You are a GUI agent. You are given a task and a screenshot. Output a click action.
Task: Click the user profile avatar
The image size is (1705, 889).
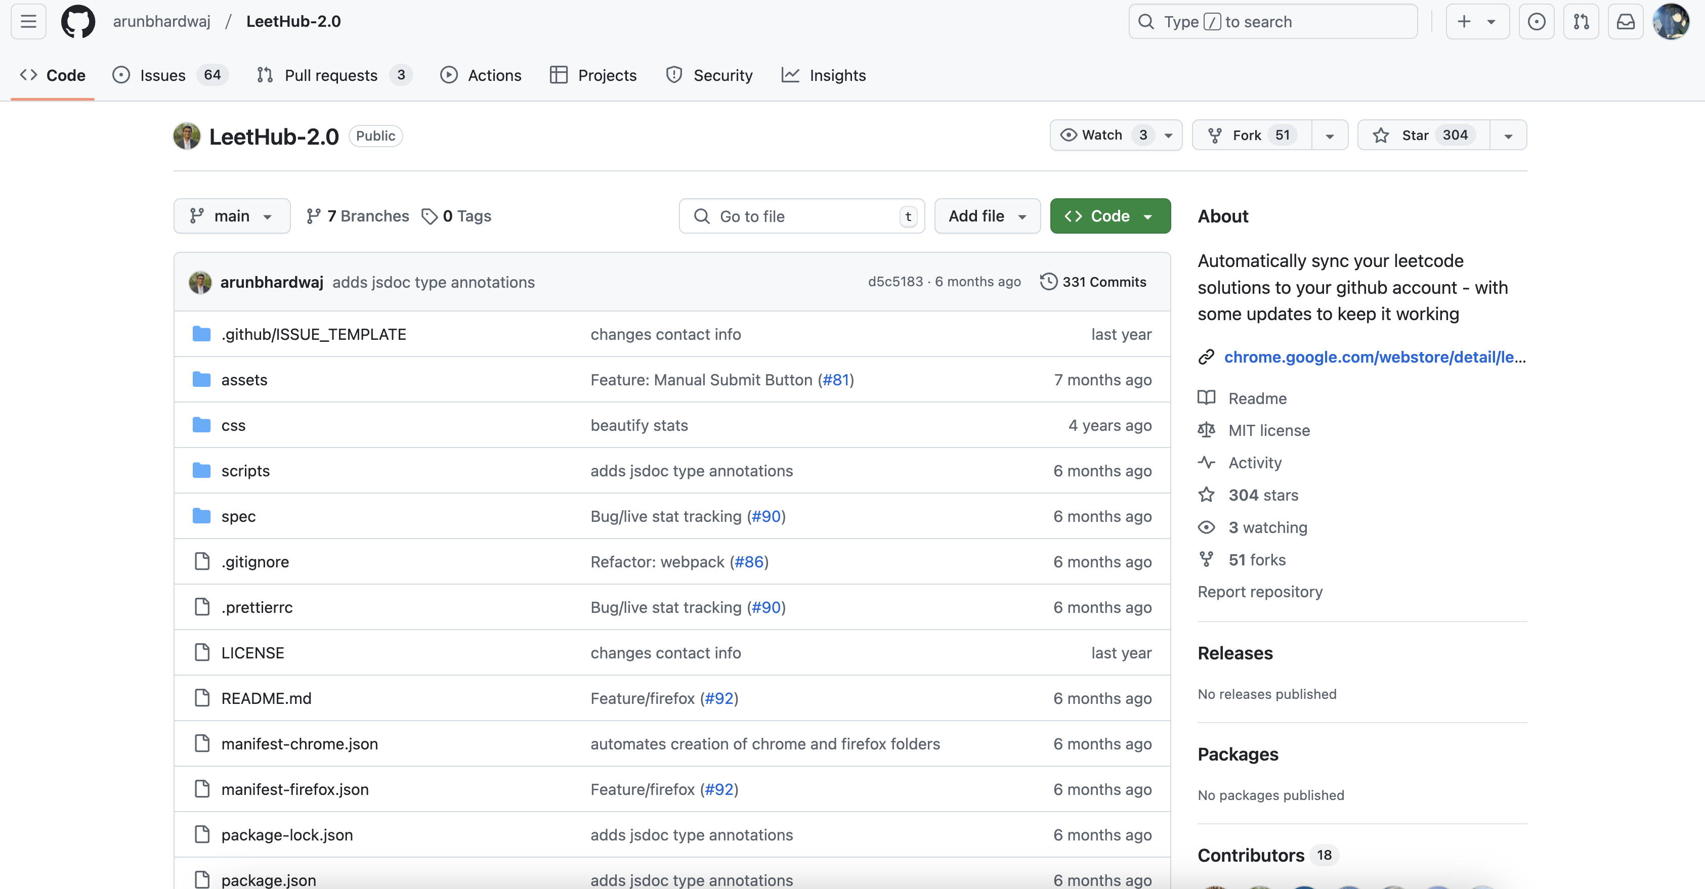tap(1671, 21)
